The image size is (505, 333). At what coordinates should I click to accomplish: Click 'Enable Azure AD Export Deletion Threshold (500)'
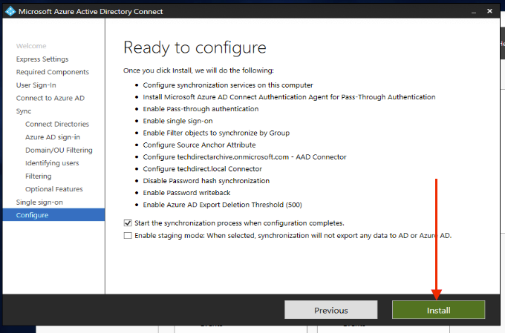point(222,205)
